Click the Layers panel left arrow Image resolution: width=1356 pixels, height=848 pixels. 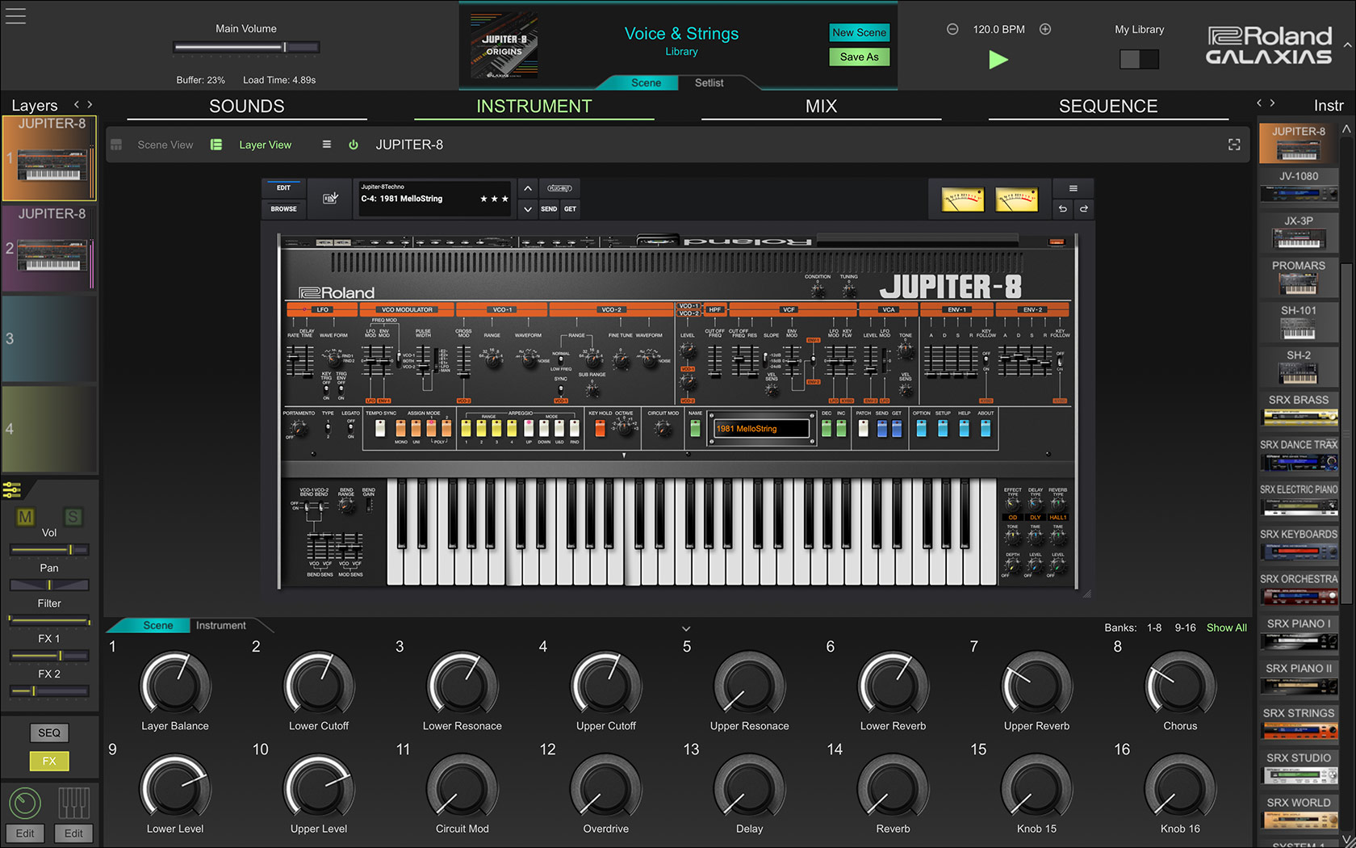tap(77, 104)
